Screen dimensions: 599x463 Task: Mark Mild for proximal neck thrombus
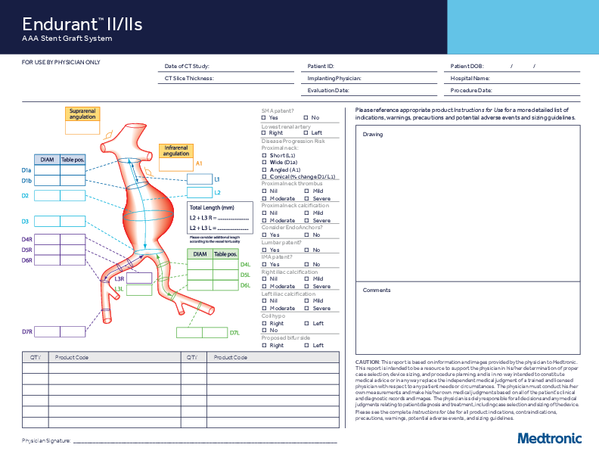tap(306, 191)
